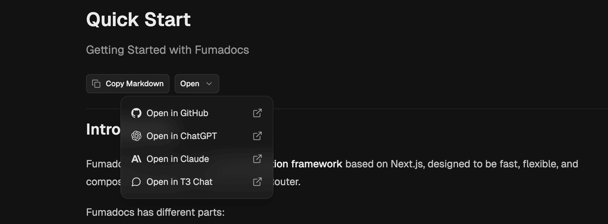The width and height of the screenshot is (608, 224).
Task: Click the T3 Chat speech bubble icon
Action: point(137,182)
